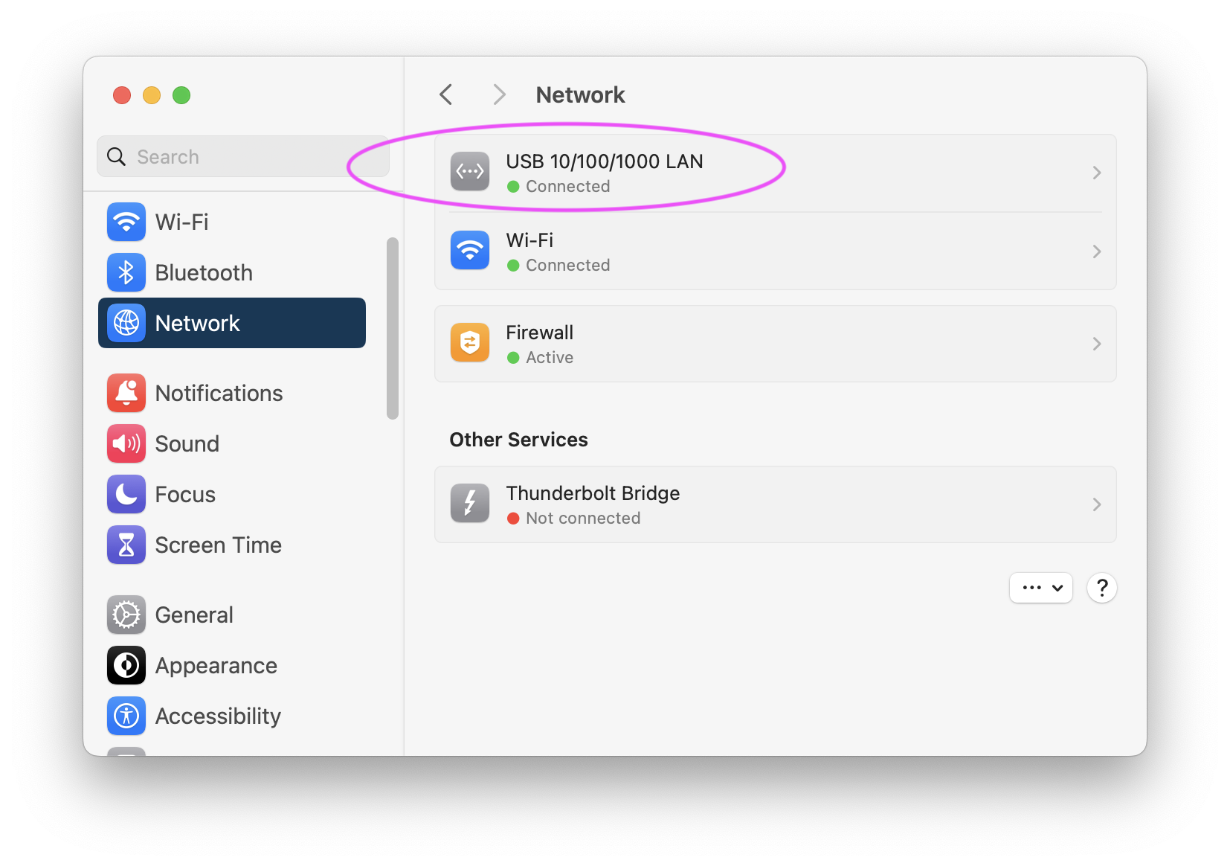
Task: Select Wi-Fi label in the sidebar
Action: (x=181, y=222)
